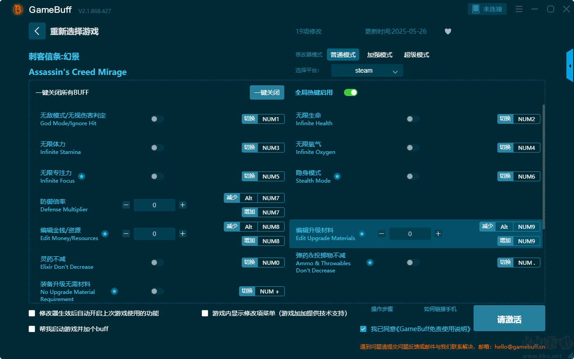Turn on Infinite Oxygen toggle
The image size is (574, 359).
[413, 148]
